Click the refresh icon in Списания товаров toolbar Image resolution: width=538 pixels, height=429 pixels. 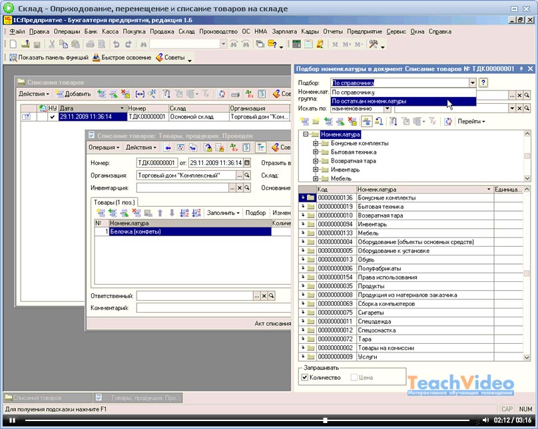222,94
